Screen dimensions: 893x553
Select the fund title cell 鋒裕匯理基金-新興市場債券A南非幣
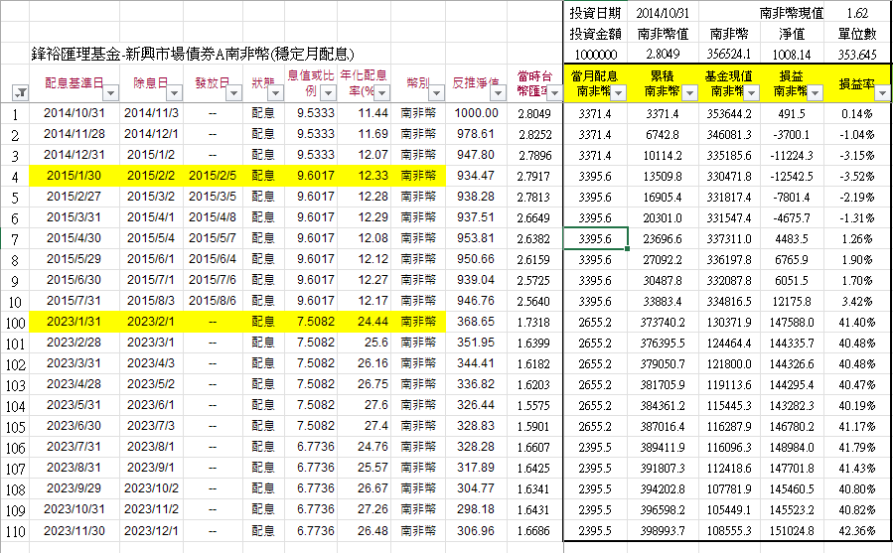[x=193, y=54]
